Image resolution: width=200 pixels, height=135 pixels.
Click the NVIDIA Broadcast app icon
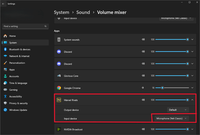point(59,129)
